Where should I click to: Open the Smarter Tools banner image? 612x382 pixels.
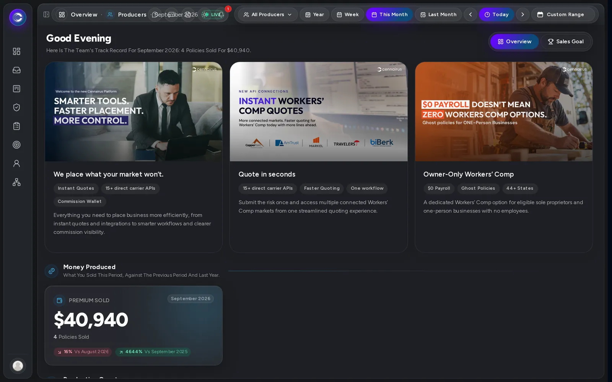coord(133,112)
